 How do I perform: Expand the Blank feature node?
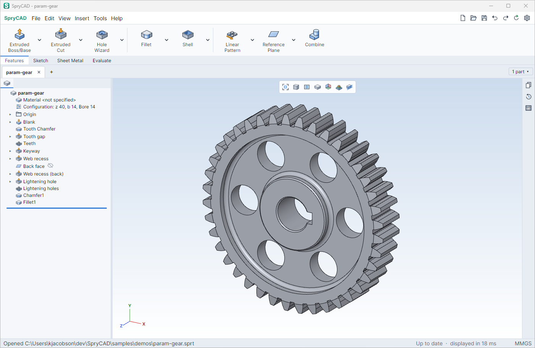10,122
